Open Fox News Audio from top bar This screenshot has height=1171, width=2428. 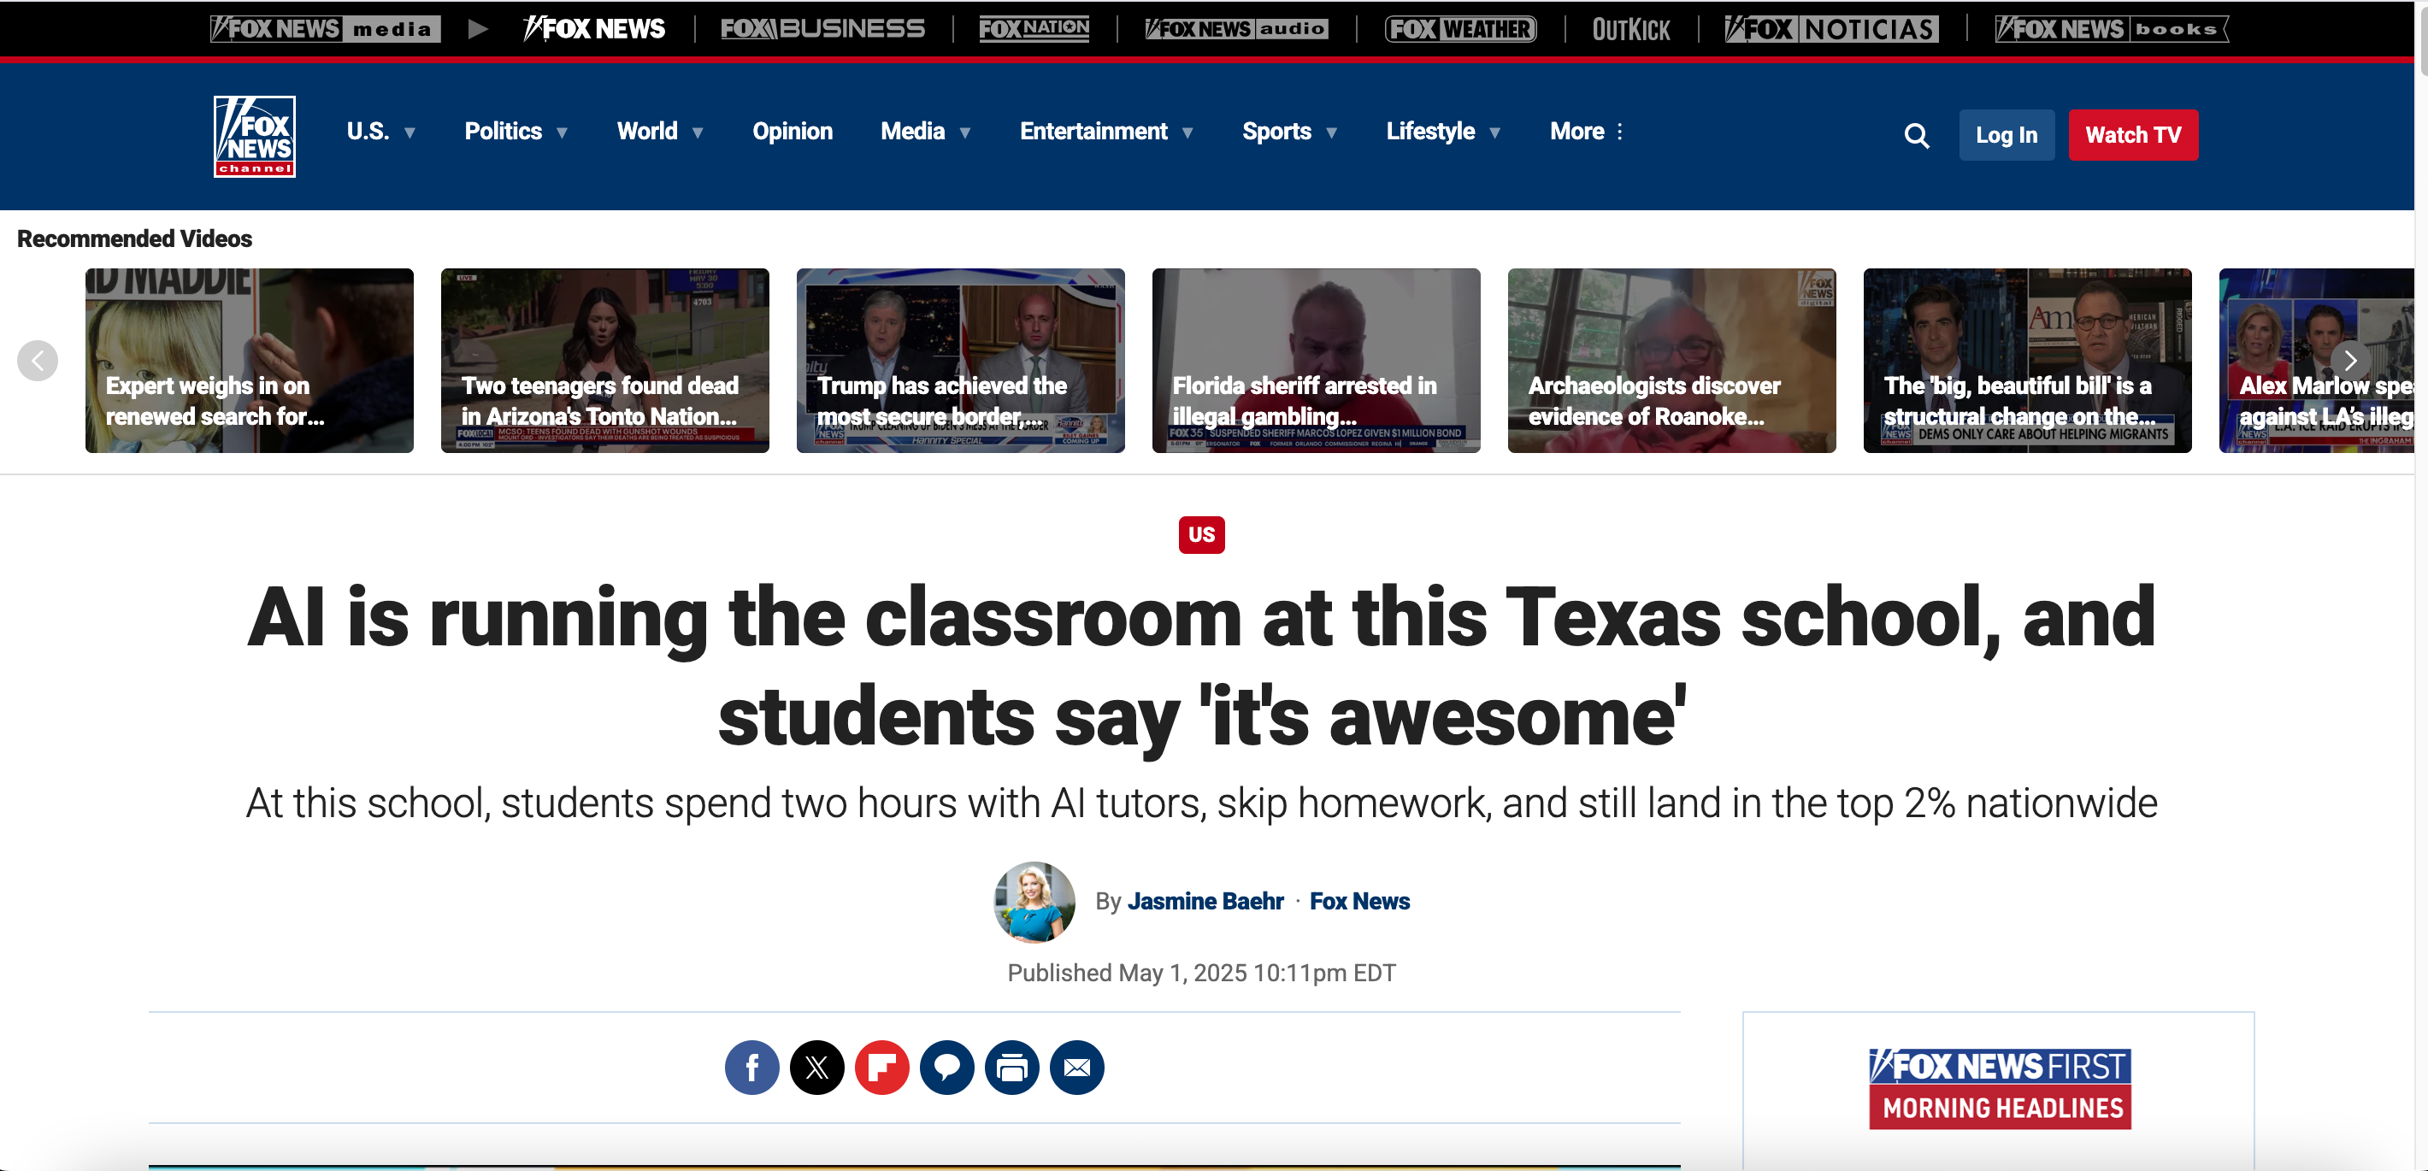coord(1236,29)
